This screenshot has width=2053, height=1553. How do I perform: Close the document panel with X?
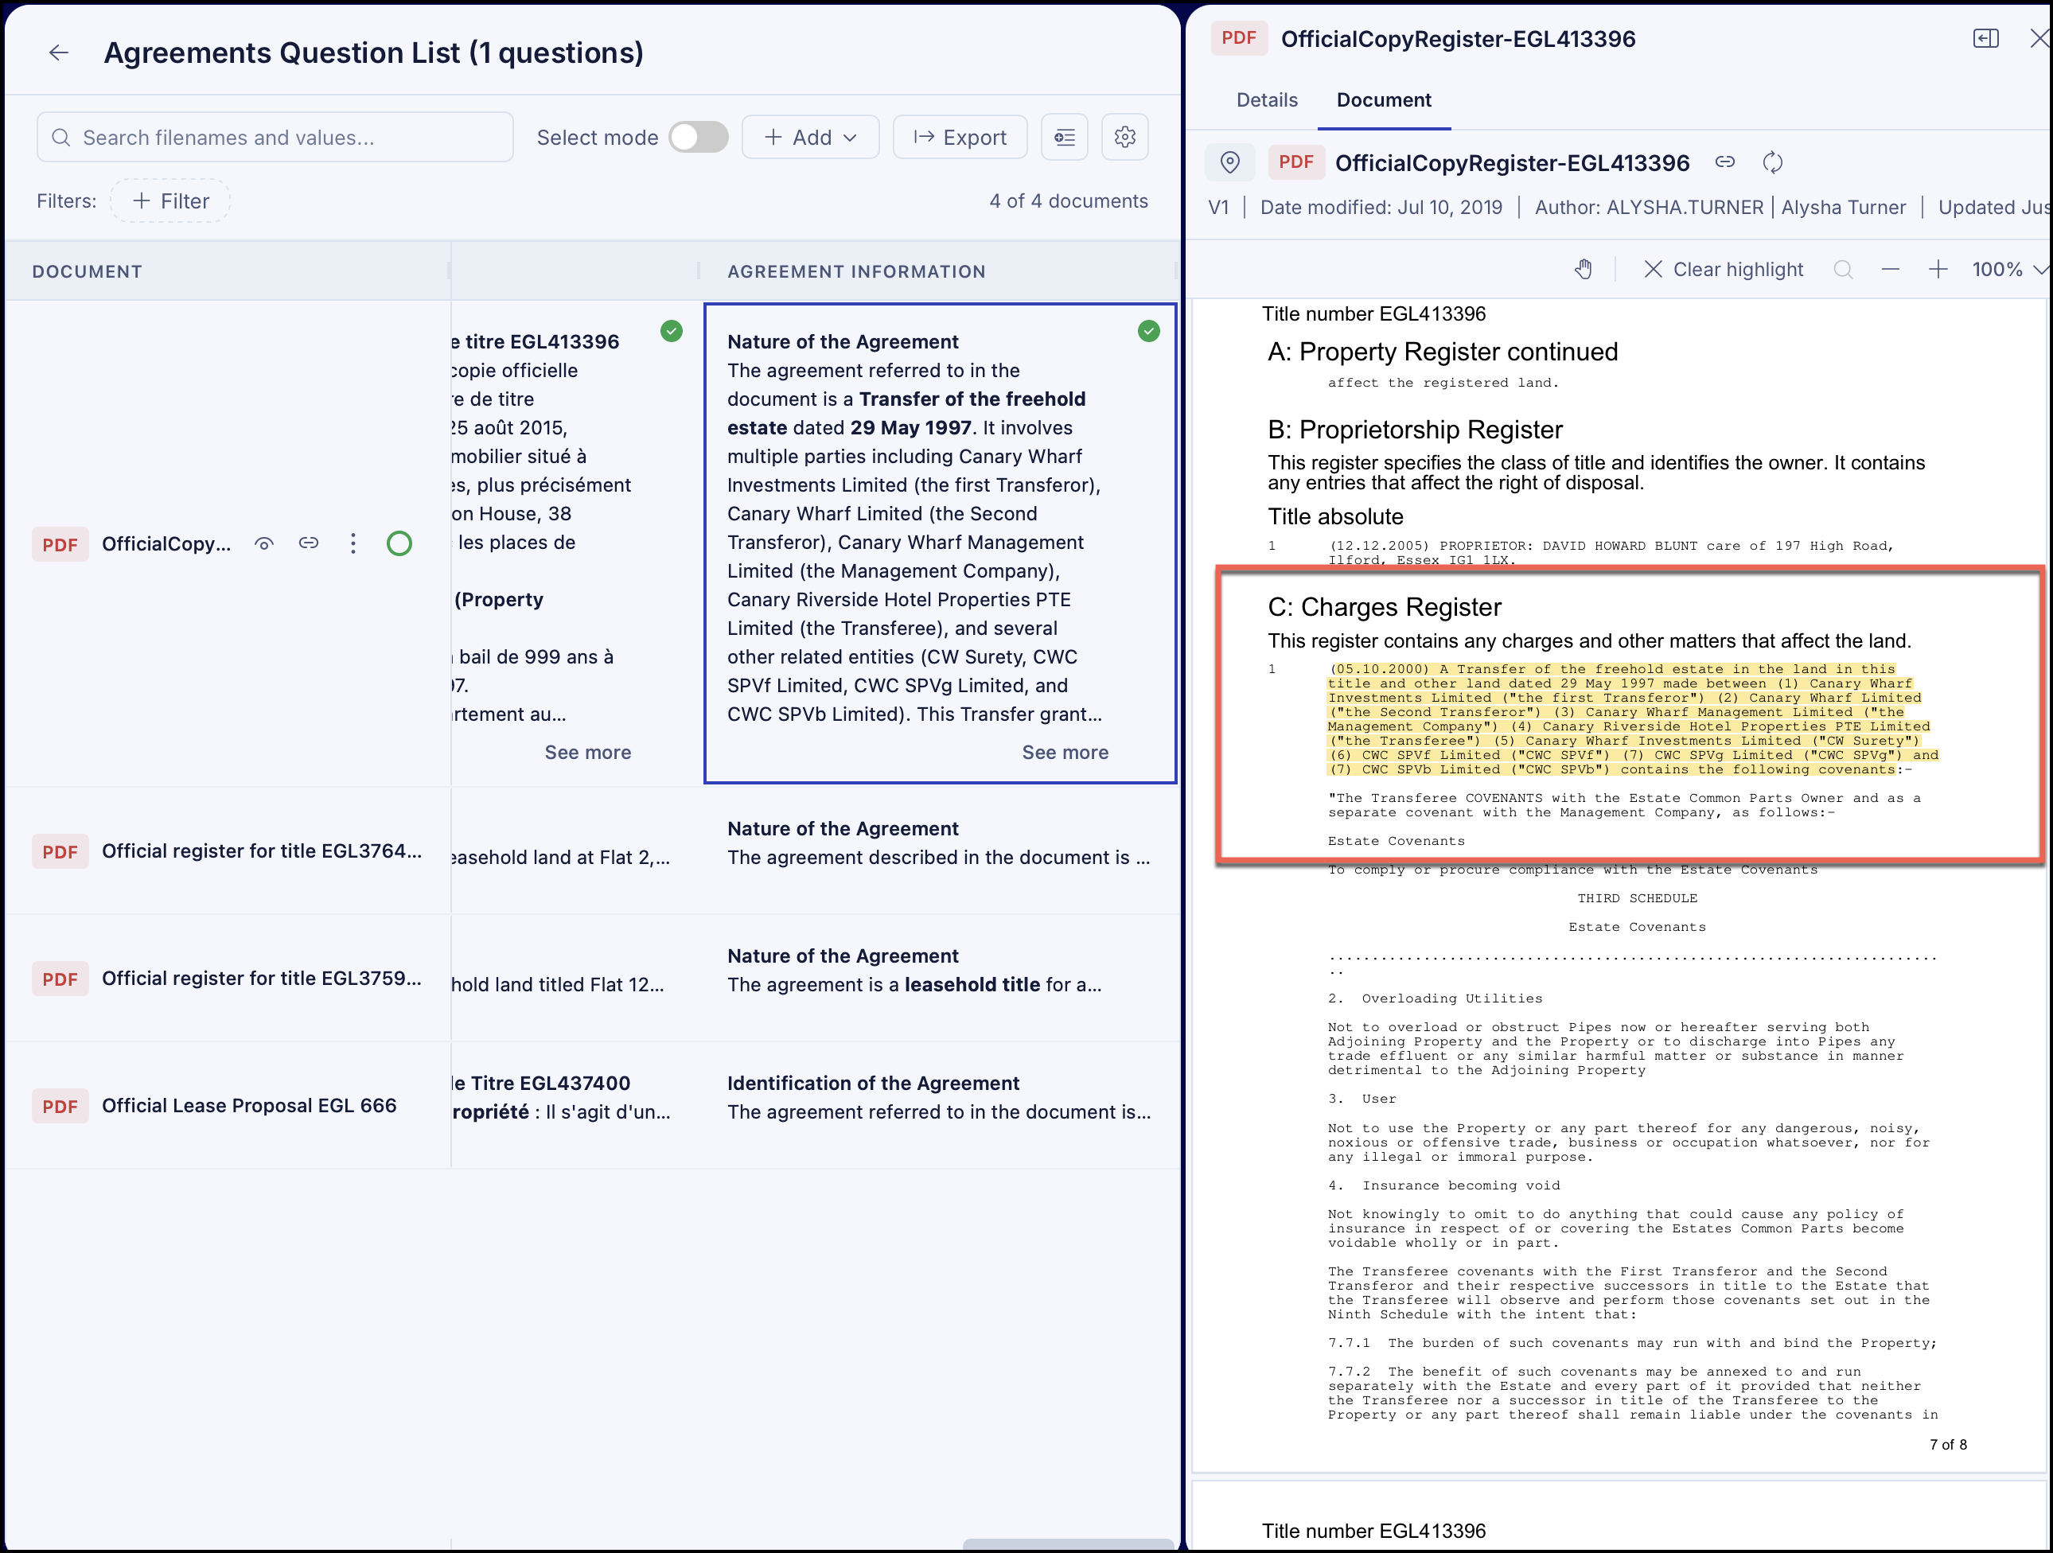pyautogui.click(x=2039, y=38)
